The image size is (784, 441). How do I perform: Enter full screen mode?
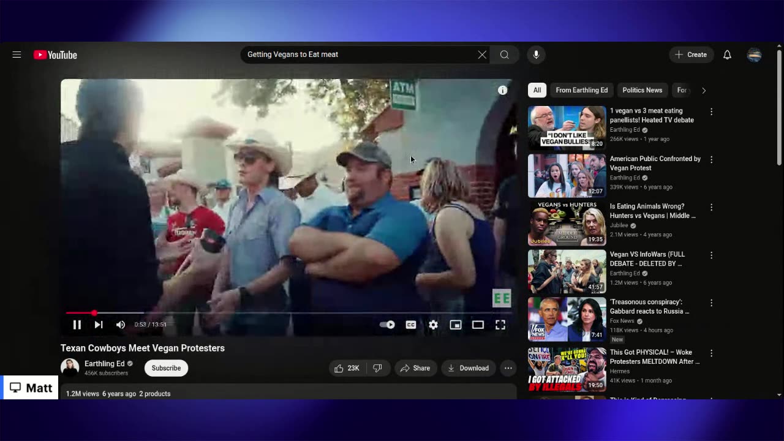tap(500, 325)
